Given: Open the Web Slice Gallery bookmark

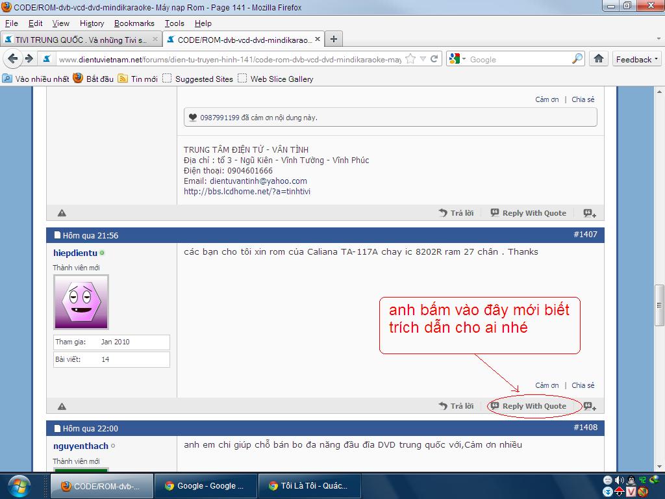Looking at the screenshot, I should pos(275,79).
